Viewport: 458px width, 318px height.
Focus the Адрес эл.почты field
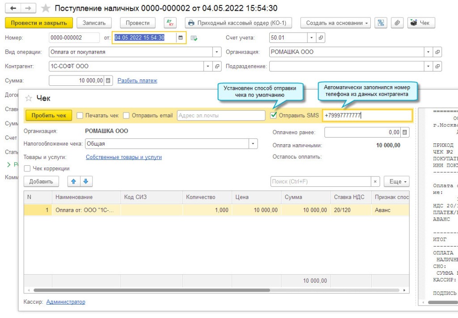(x=221, y=116)
